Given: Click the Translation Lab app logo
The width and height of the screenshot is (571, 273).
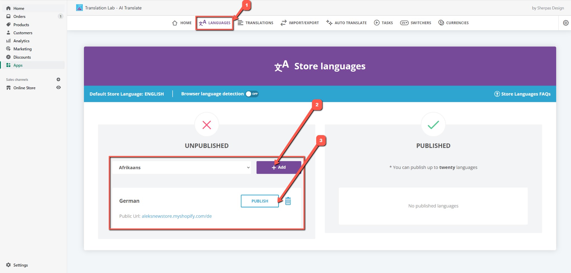Looking at the screenshot, I should [79, 8].
